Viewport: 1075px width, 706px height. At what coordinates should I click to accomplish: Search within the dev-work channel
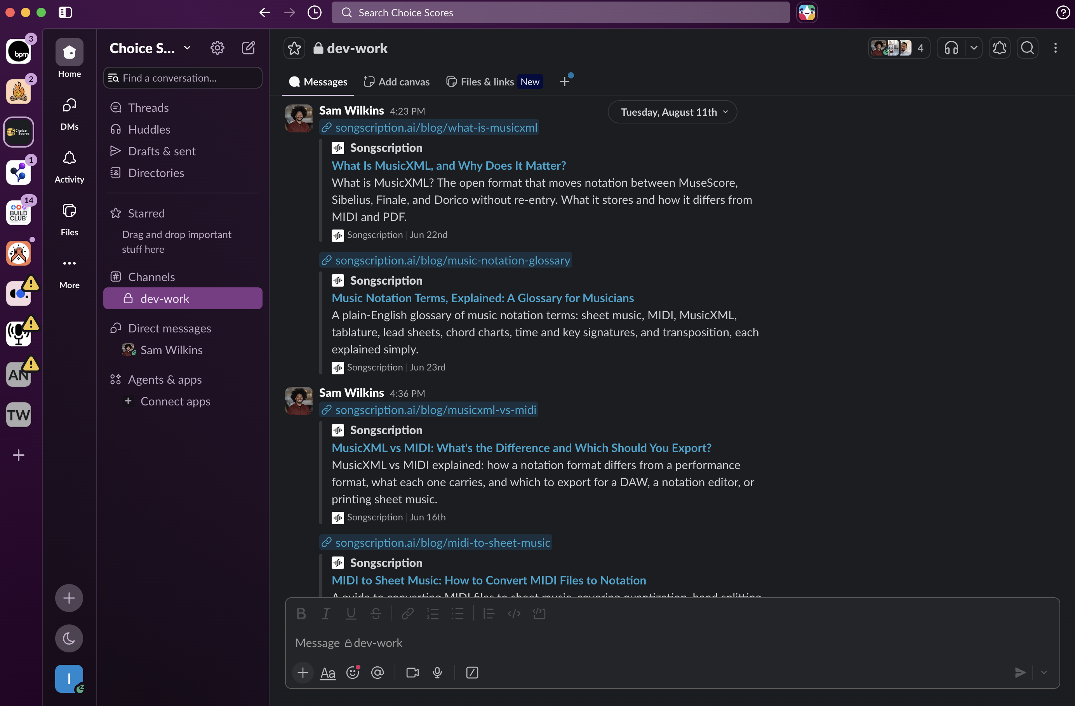pyautogui.click(x=1028, y=48)
